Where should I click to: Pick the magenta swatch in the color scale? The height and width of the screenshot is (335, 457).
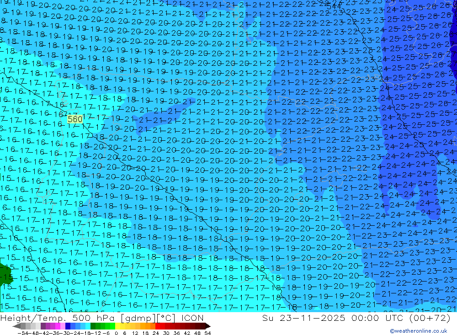click(x=58, y=326)
